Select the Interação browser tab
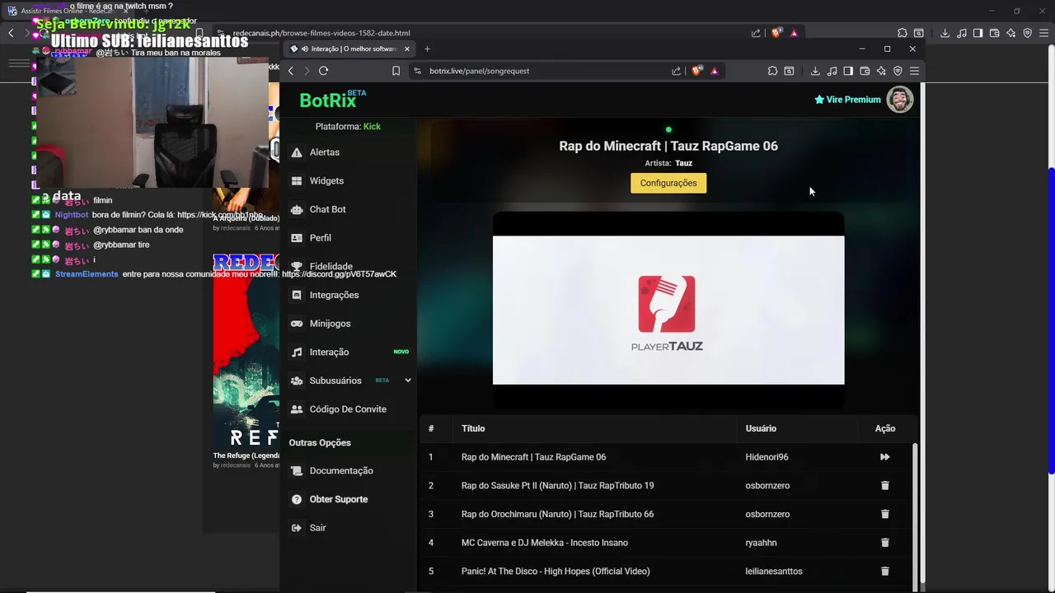1055x593 pixels. click(349, 49)
